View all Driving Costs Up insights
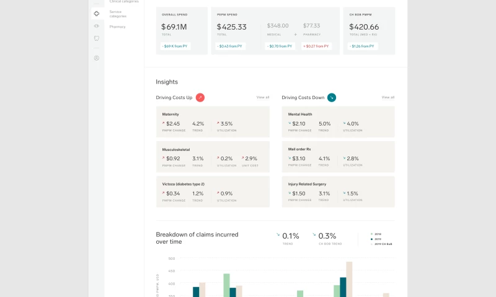The image size is (496, 297). pos(262,97)
